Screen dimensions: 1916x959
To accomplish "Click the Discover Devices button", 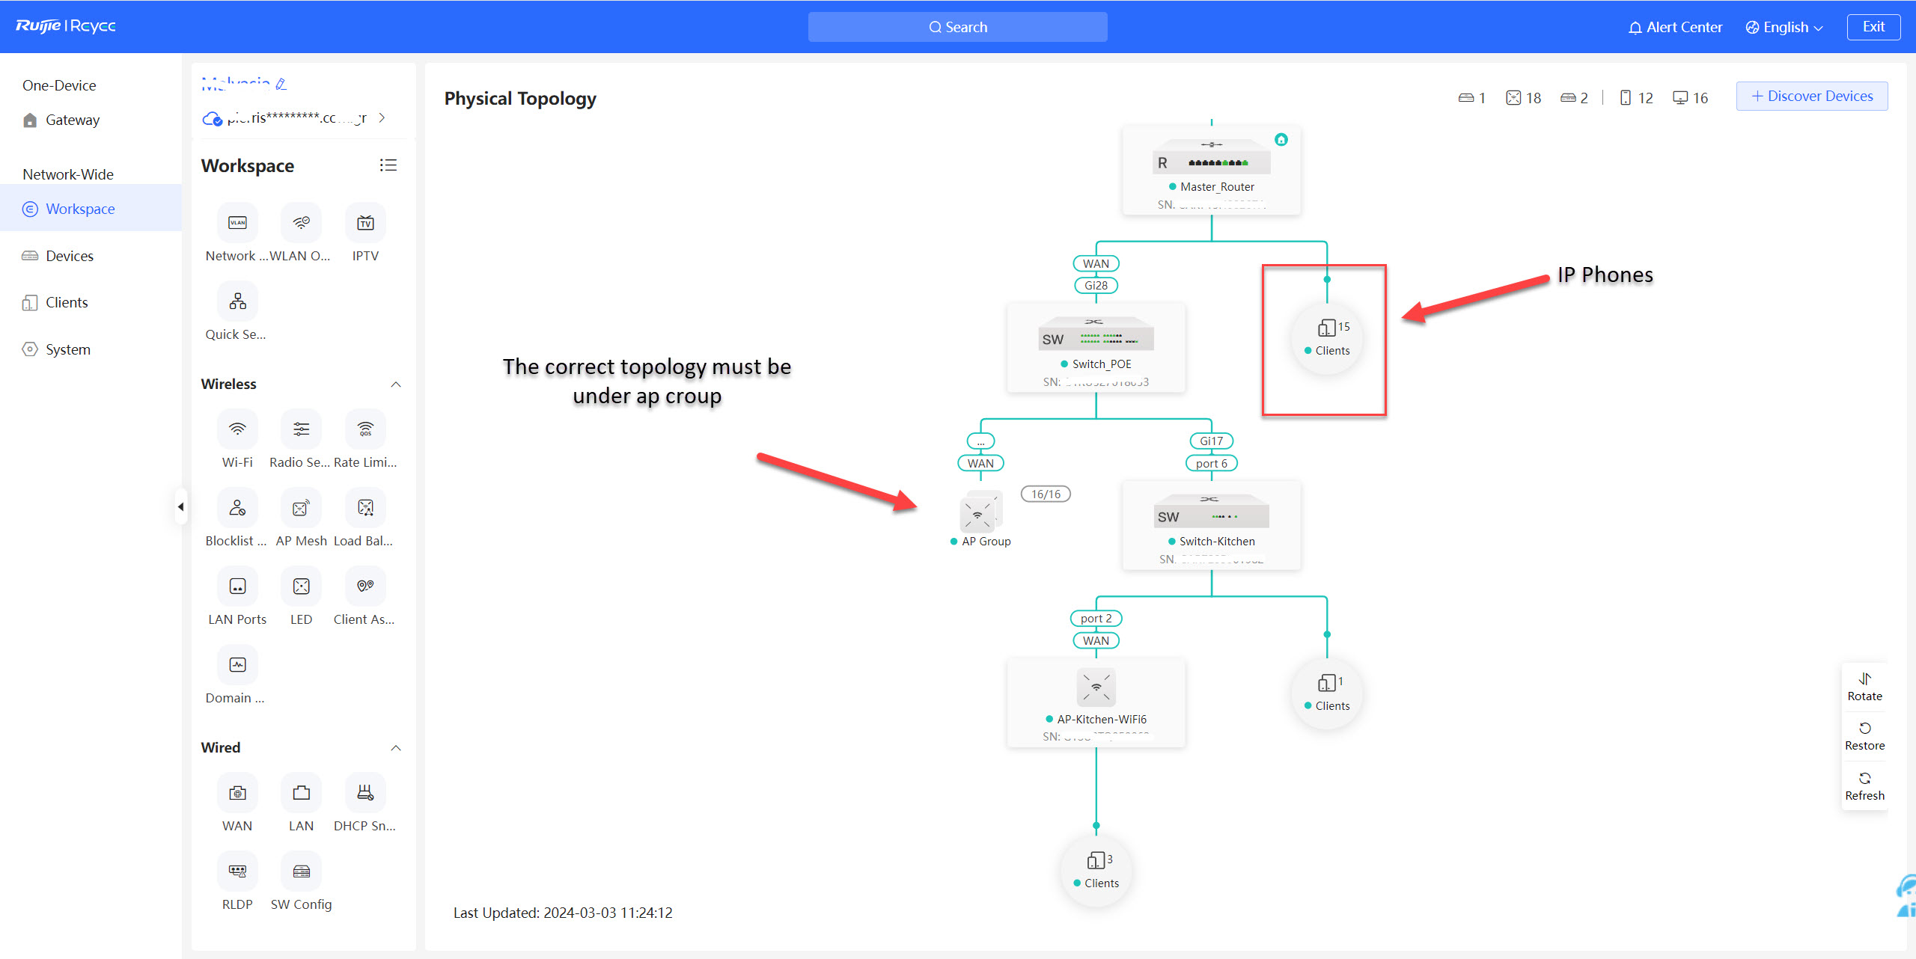I will pyautogui.click(x=1811, y=96).
